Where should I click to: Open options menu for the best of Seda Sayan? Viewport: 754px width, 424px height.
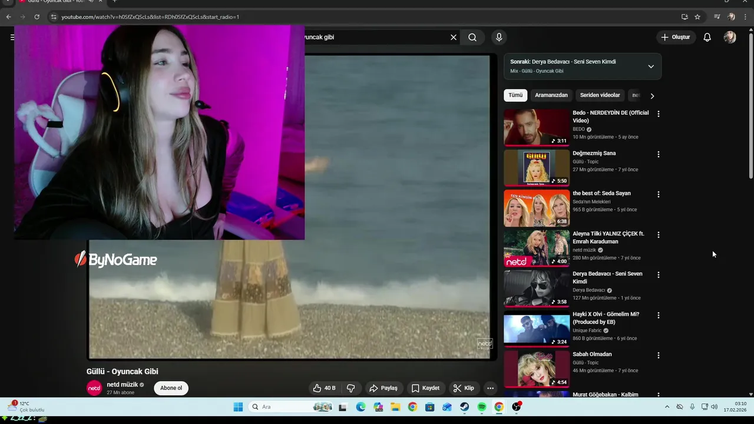(x=659, y=194)
